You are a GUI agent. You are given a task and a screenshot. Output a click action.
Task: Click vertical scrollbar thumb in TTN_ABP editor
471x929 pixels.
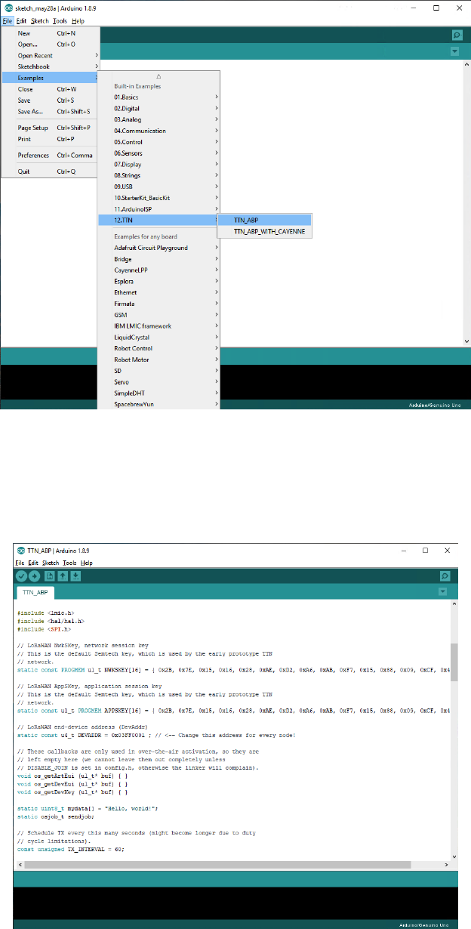click(x=454, y=662)
